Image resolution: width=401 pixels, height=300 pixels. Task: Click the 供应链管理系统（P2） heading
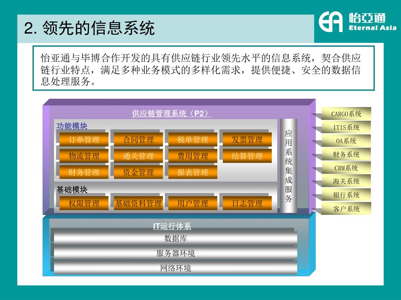(x=172, y=113)
